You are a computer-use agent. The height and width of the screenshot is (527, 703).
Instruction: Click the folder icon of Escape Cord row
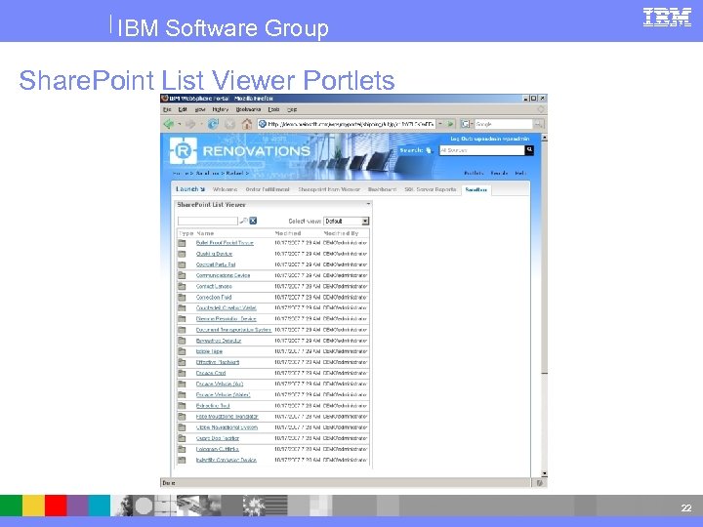(182, 373)
